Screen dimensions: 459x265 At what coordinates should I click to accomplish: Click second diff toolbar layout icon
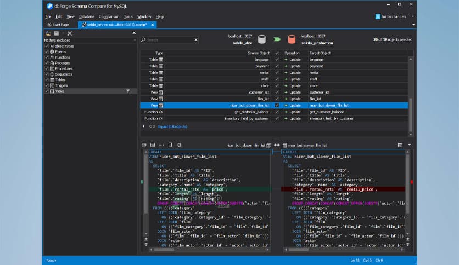tap(153, 145)
